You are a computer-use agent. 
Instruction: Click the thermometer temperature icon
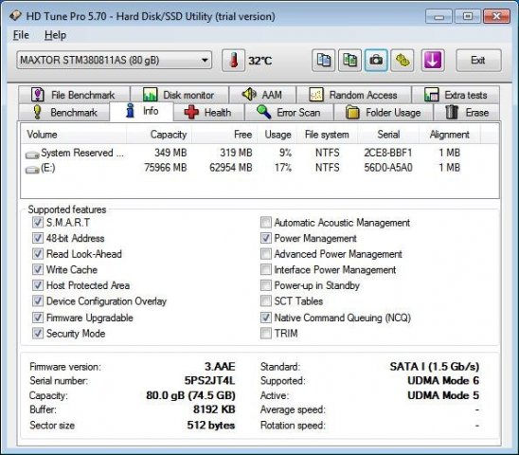tap(233, 61)
